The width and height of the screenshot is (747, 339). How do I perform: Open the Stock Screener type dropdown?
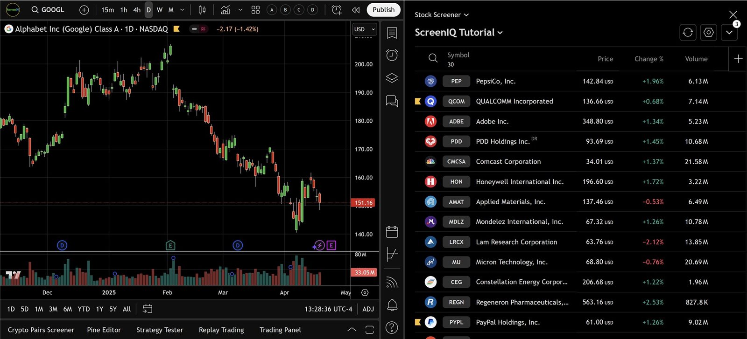442,15
